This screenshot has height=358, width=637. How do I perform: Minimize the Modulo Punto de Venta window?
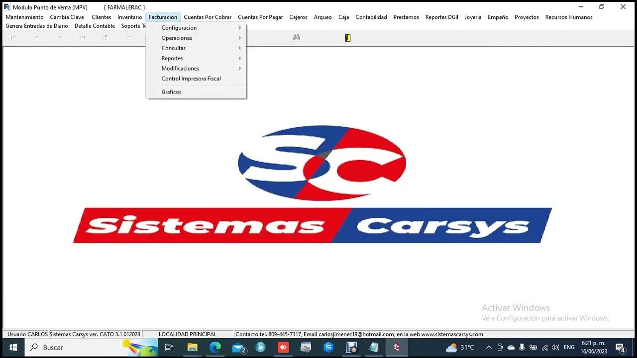(582, 7)
